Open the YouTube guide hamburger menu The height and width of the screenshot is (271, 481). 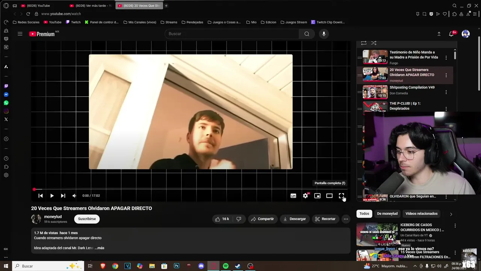tap(20, 34)
